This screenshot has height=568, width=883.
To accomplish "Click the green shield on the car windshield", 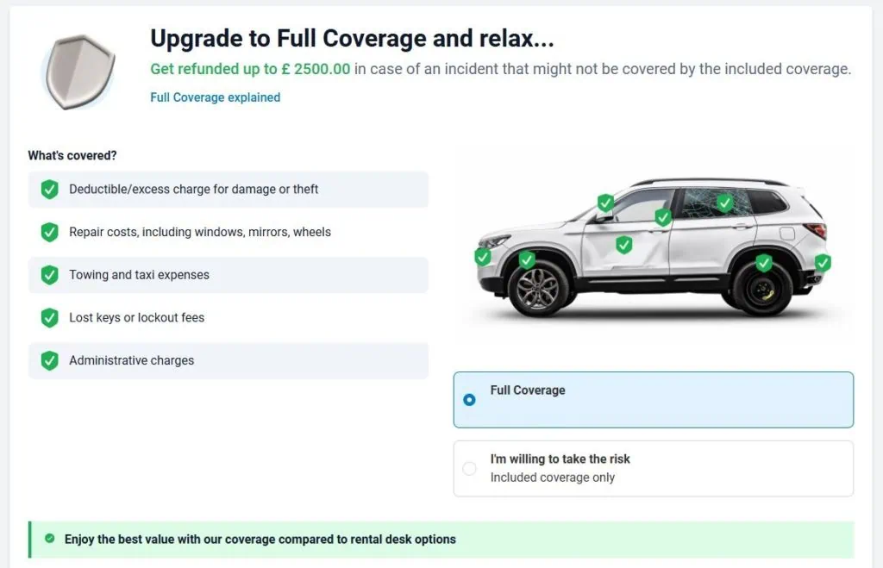I will [x=605, y=202].
